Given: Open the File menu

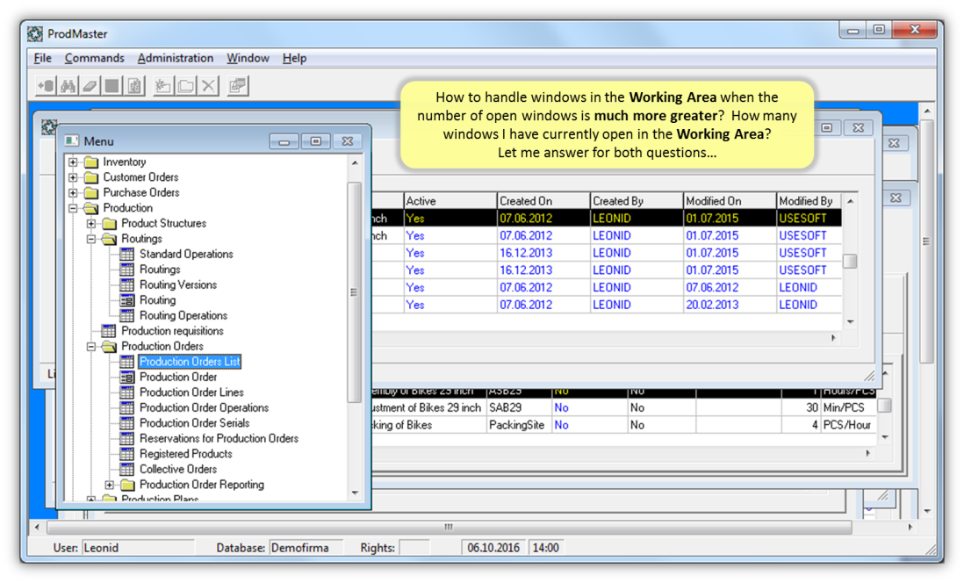Looking at the screenshot, I should click(x=42, y=58).
